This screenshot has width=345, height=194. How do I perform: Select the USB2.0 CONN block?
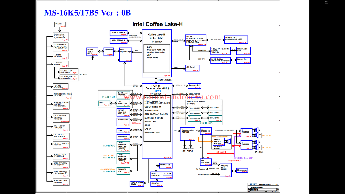tap(195, 94)
